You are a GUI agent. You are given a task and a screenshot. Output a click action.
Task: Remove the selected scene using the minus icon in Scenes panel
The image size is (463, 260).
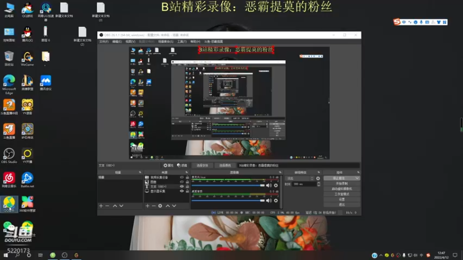tap(107, 206)
